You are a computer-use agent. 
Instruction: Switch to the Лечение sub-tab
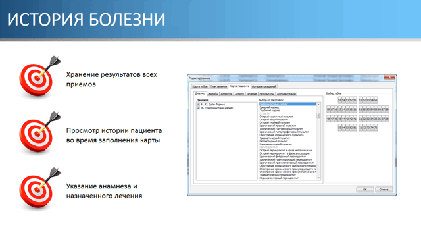click(251, 94)
